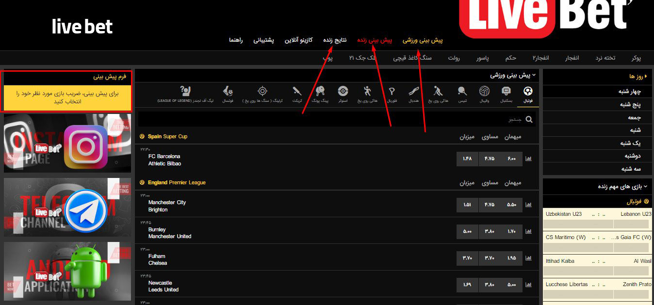The height and width of the screenshot is (305, 654).
Task: View stats chart for FC Barcelona match
Action: (528, 159)
